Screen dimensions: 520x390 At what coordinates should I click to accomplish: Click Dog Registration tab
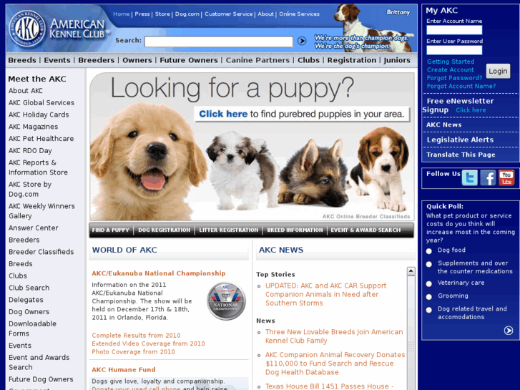[x=165, y=230]
